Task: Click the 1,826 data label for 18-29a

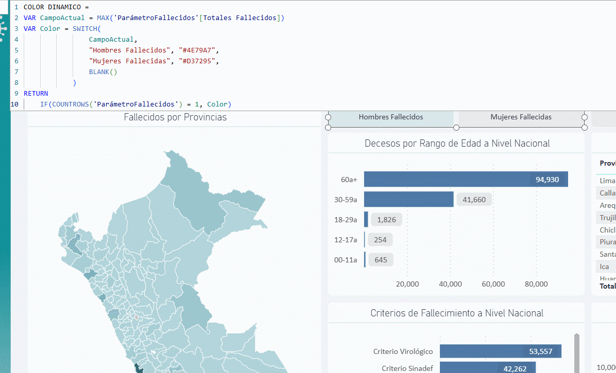Action: pyautogui.click(x=386, y=220)
